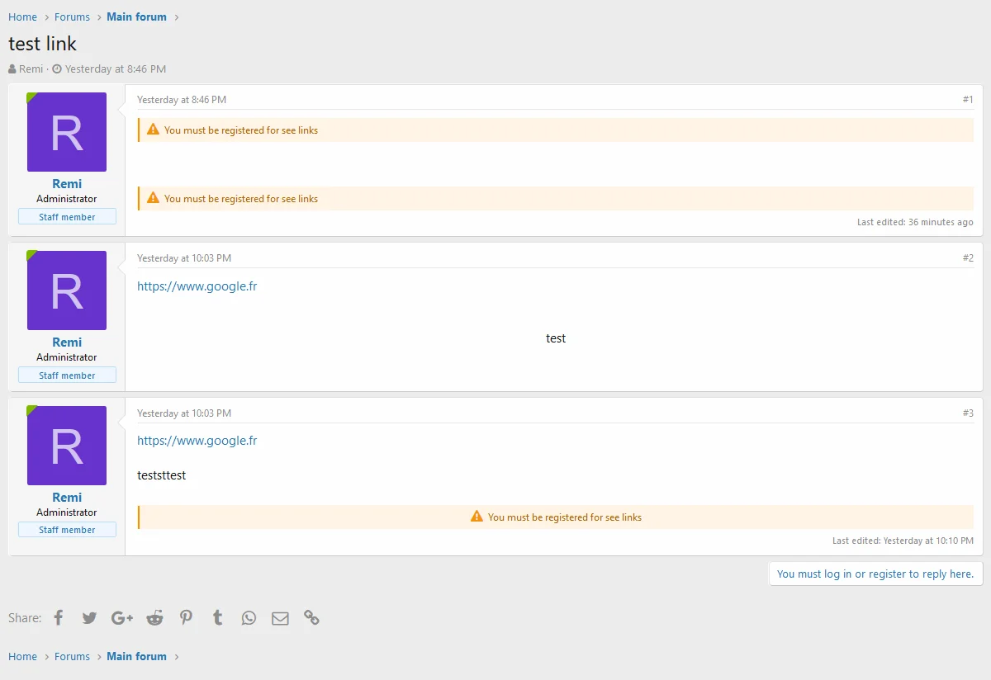
Task: Pin this thread to Pinterest
Action: pos(186,617)
